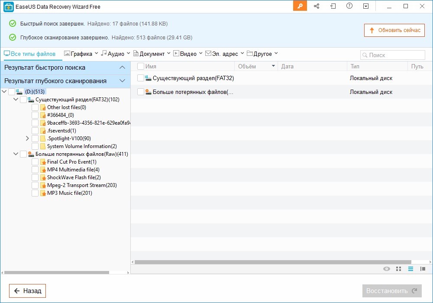The image size is (433, 303).
Task: Tick the Final Cut Pro Event checkbox
Action: (35, 162)
